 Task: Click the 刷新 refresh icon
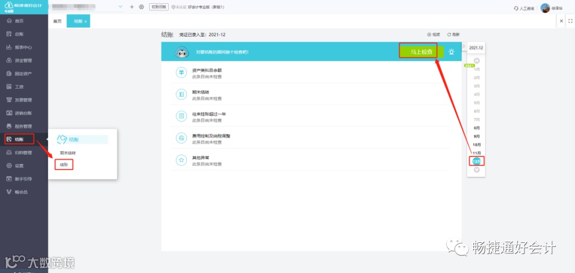pyautogui.click(x=449, y=35)
